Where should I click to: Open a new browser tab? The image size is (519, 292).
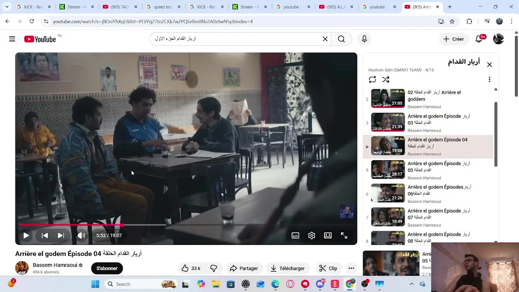point(450,7)
